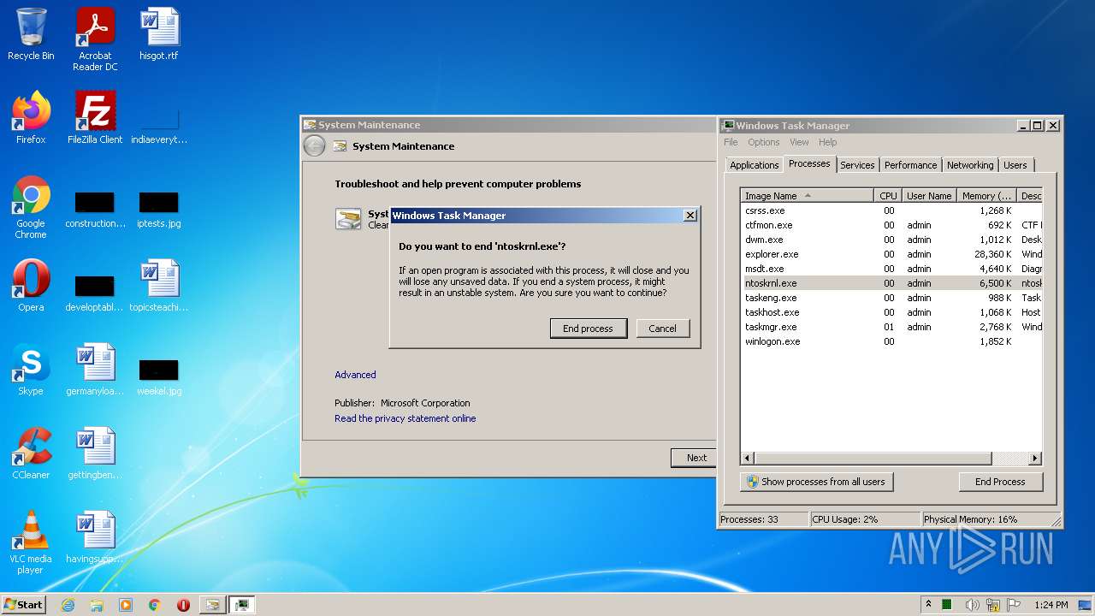
Task: Open Windows Media Player taskbar icon
Action: coord(126,605)
